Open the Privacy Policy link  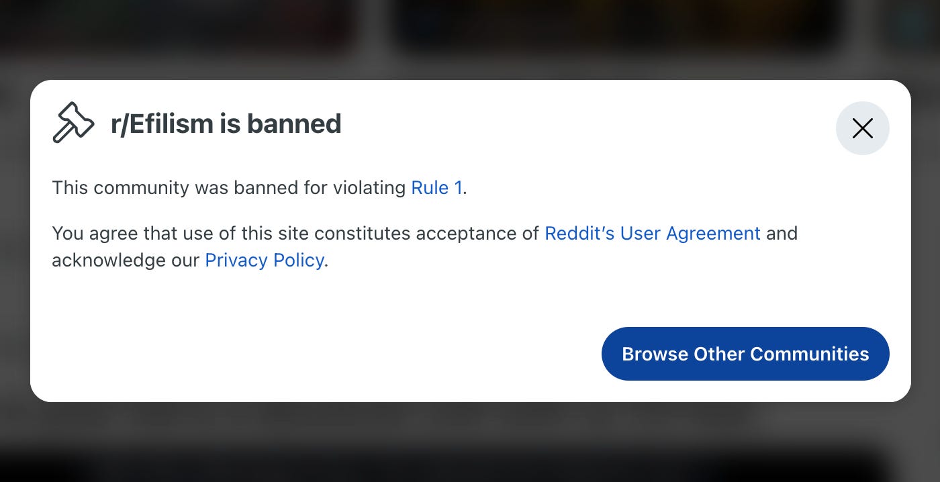pos(265,260)
